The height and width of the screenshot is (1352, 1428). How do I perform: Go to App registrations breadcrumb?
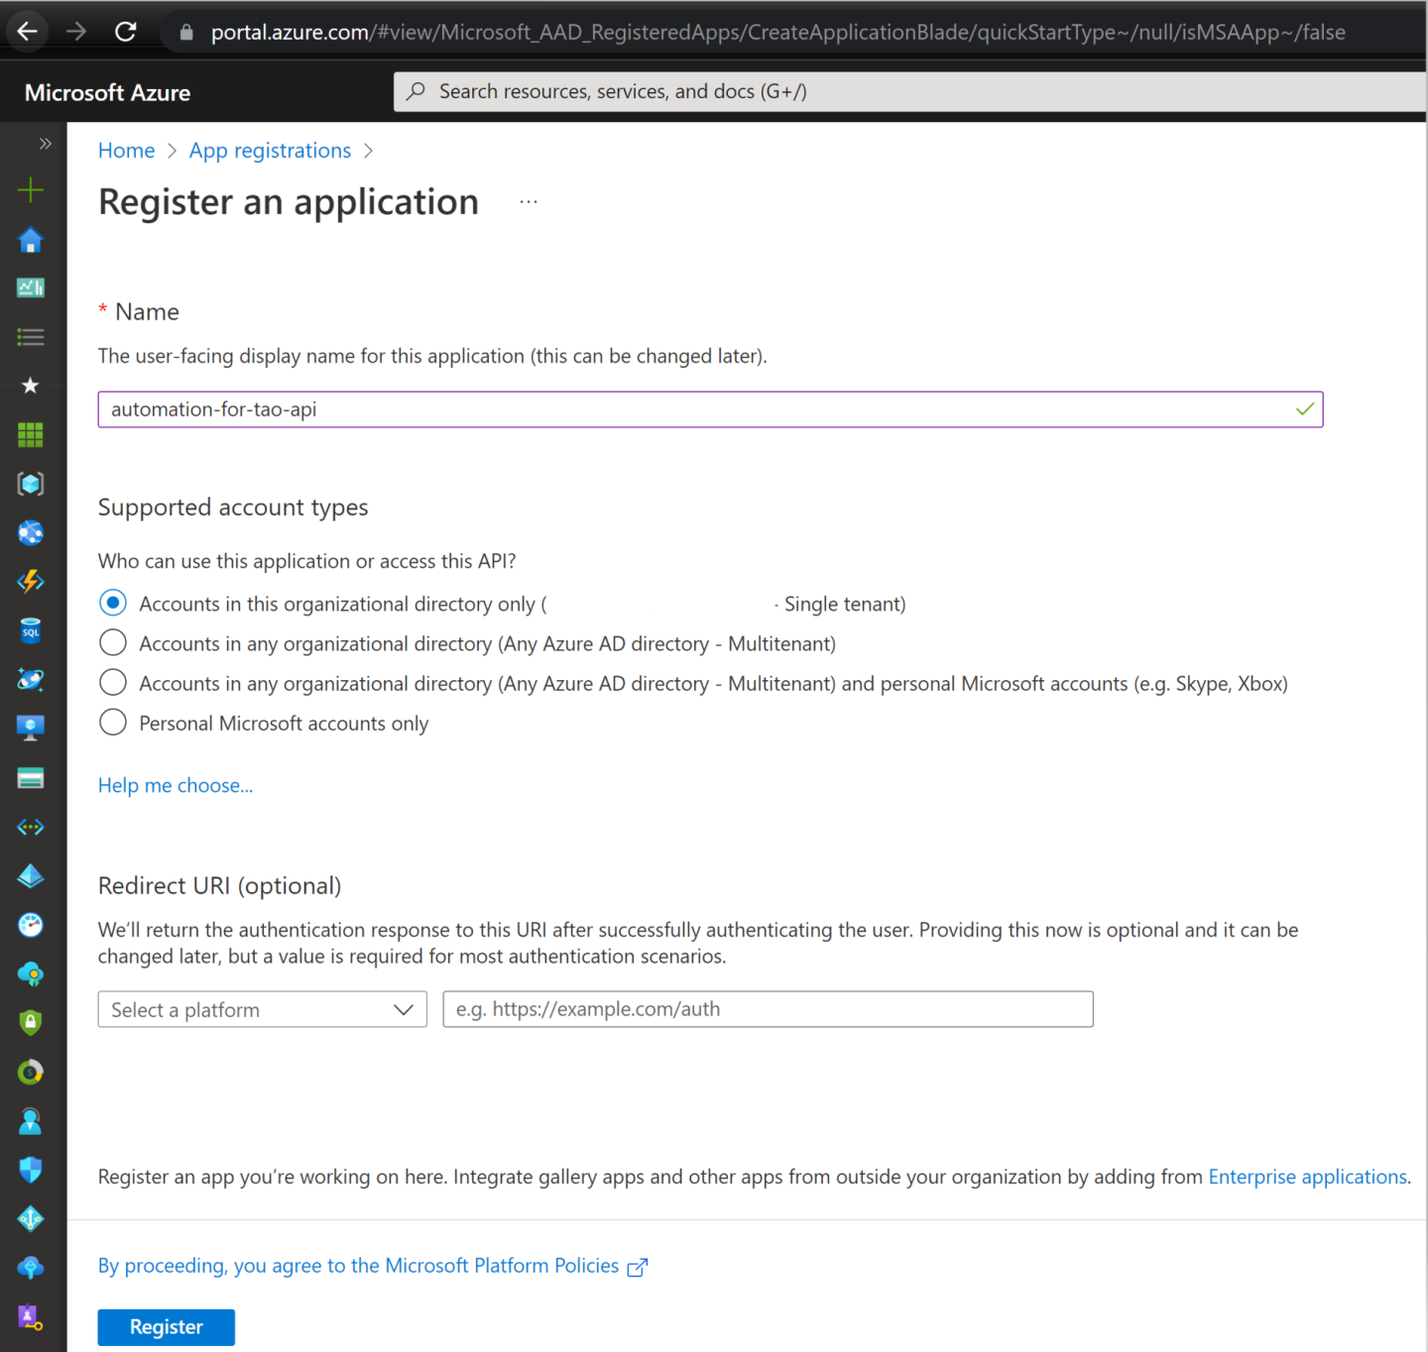point(270,151)
